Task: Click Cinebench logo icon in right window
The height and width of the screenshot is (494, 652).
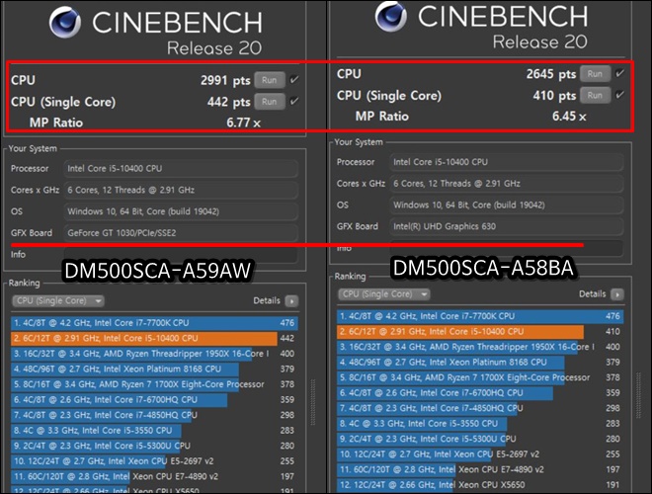Action: coord(390,15)
